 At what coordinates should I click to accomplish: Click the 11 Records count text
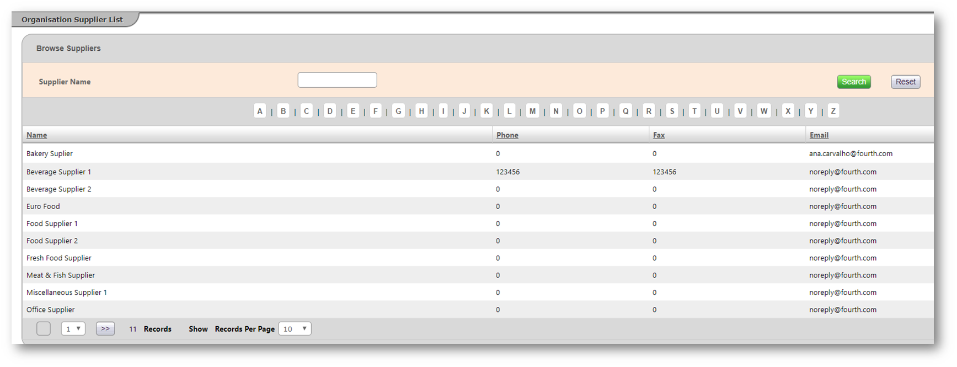pos(150,329)
